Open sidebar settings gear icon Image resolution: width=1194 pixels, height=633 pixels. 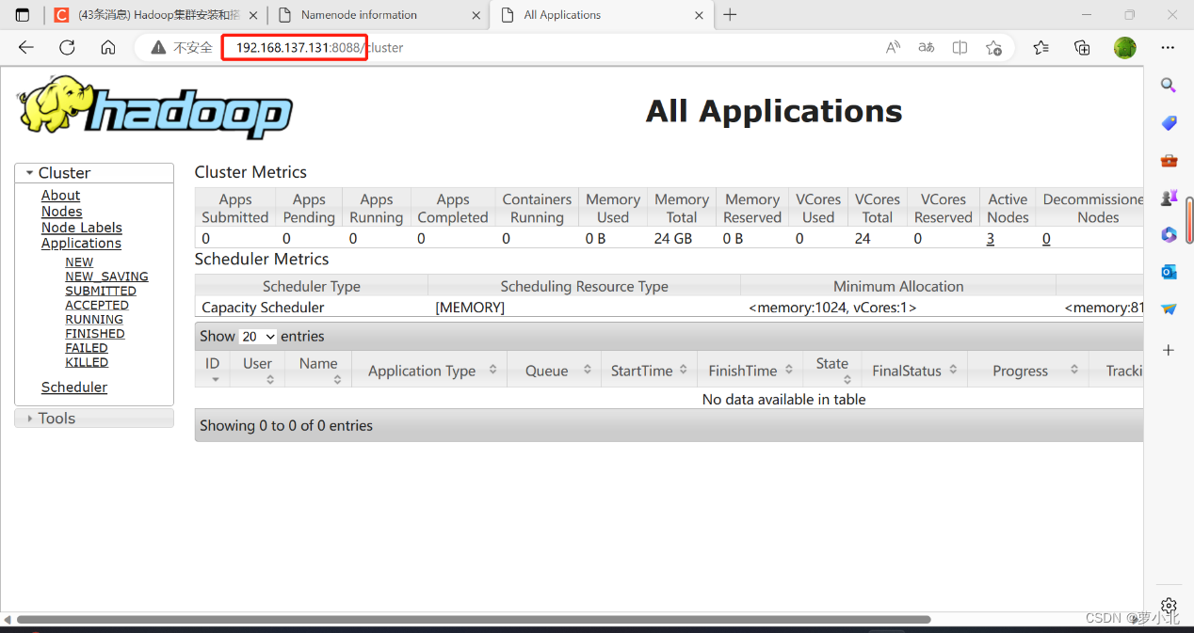1169,605
